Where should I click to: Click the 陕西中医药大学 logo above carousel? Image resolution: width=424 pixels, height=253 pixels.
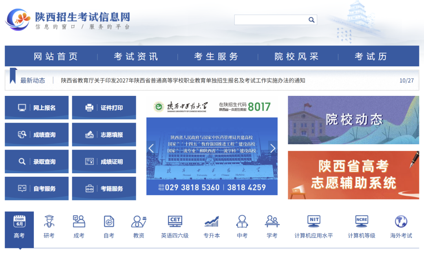tap(181, 107)
